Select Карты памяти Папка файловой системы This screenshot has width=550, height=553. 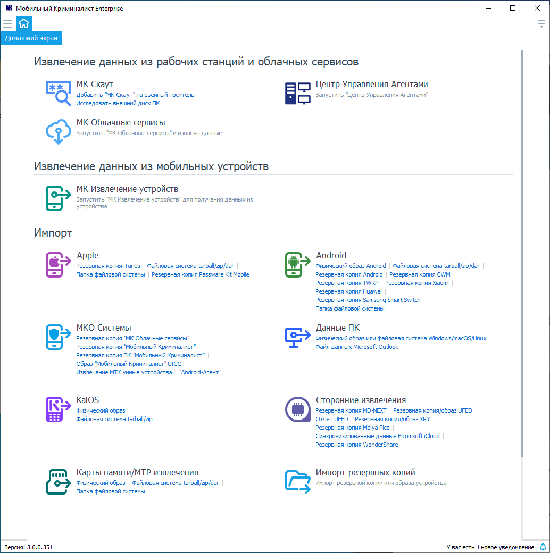(x=111, y=491)
